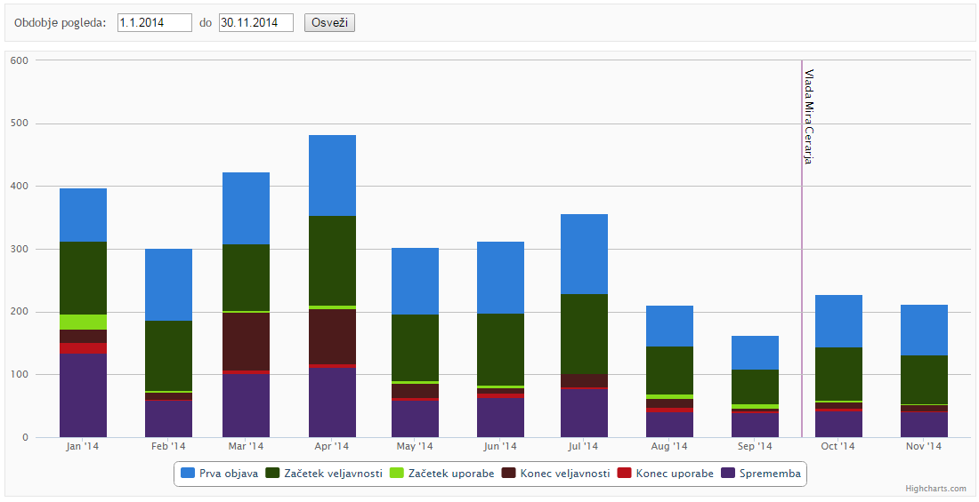Click the bright green Začetek uporabe swatch

pos(398,474)
